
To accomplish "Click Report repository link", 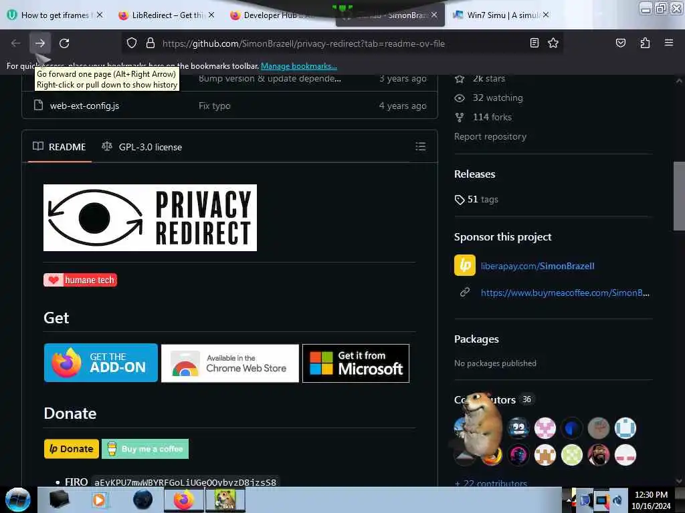I will pos(490,136).
